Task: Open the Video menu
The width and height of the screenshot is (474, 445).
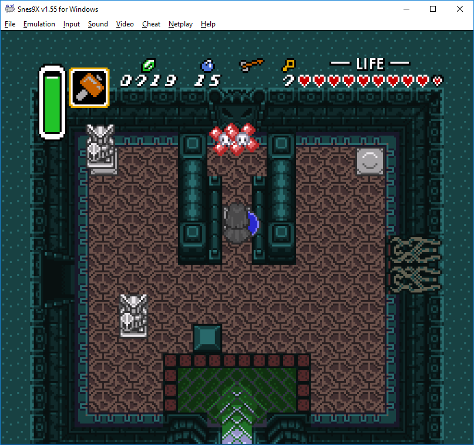Action: click(x=125, y=24)
